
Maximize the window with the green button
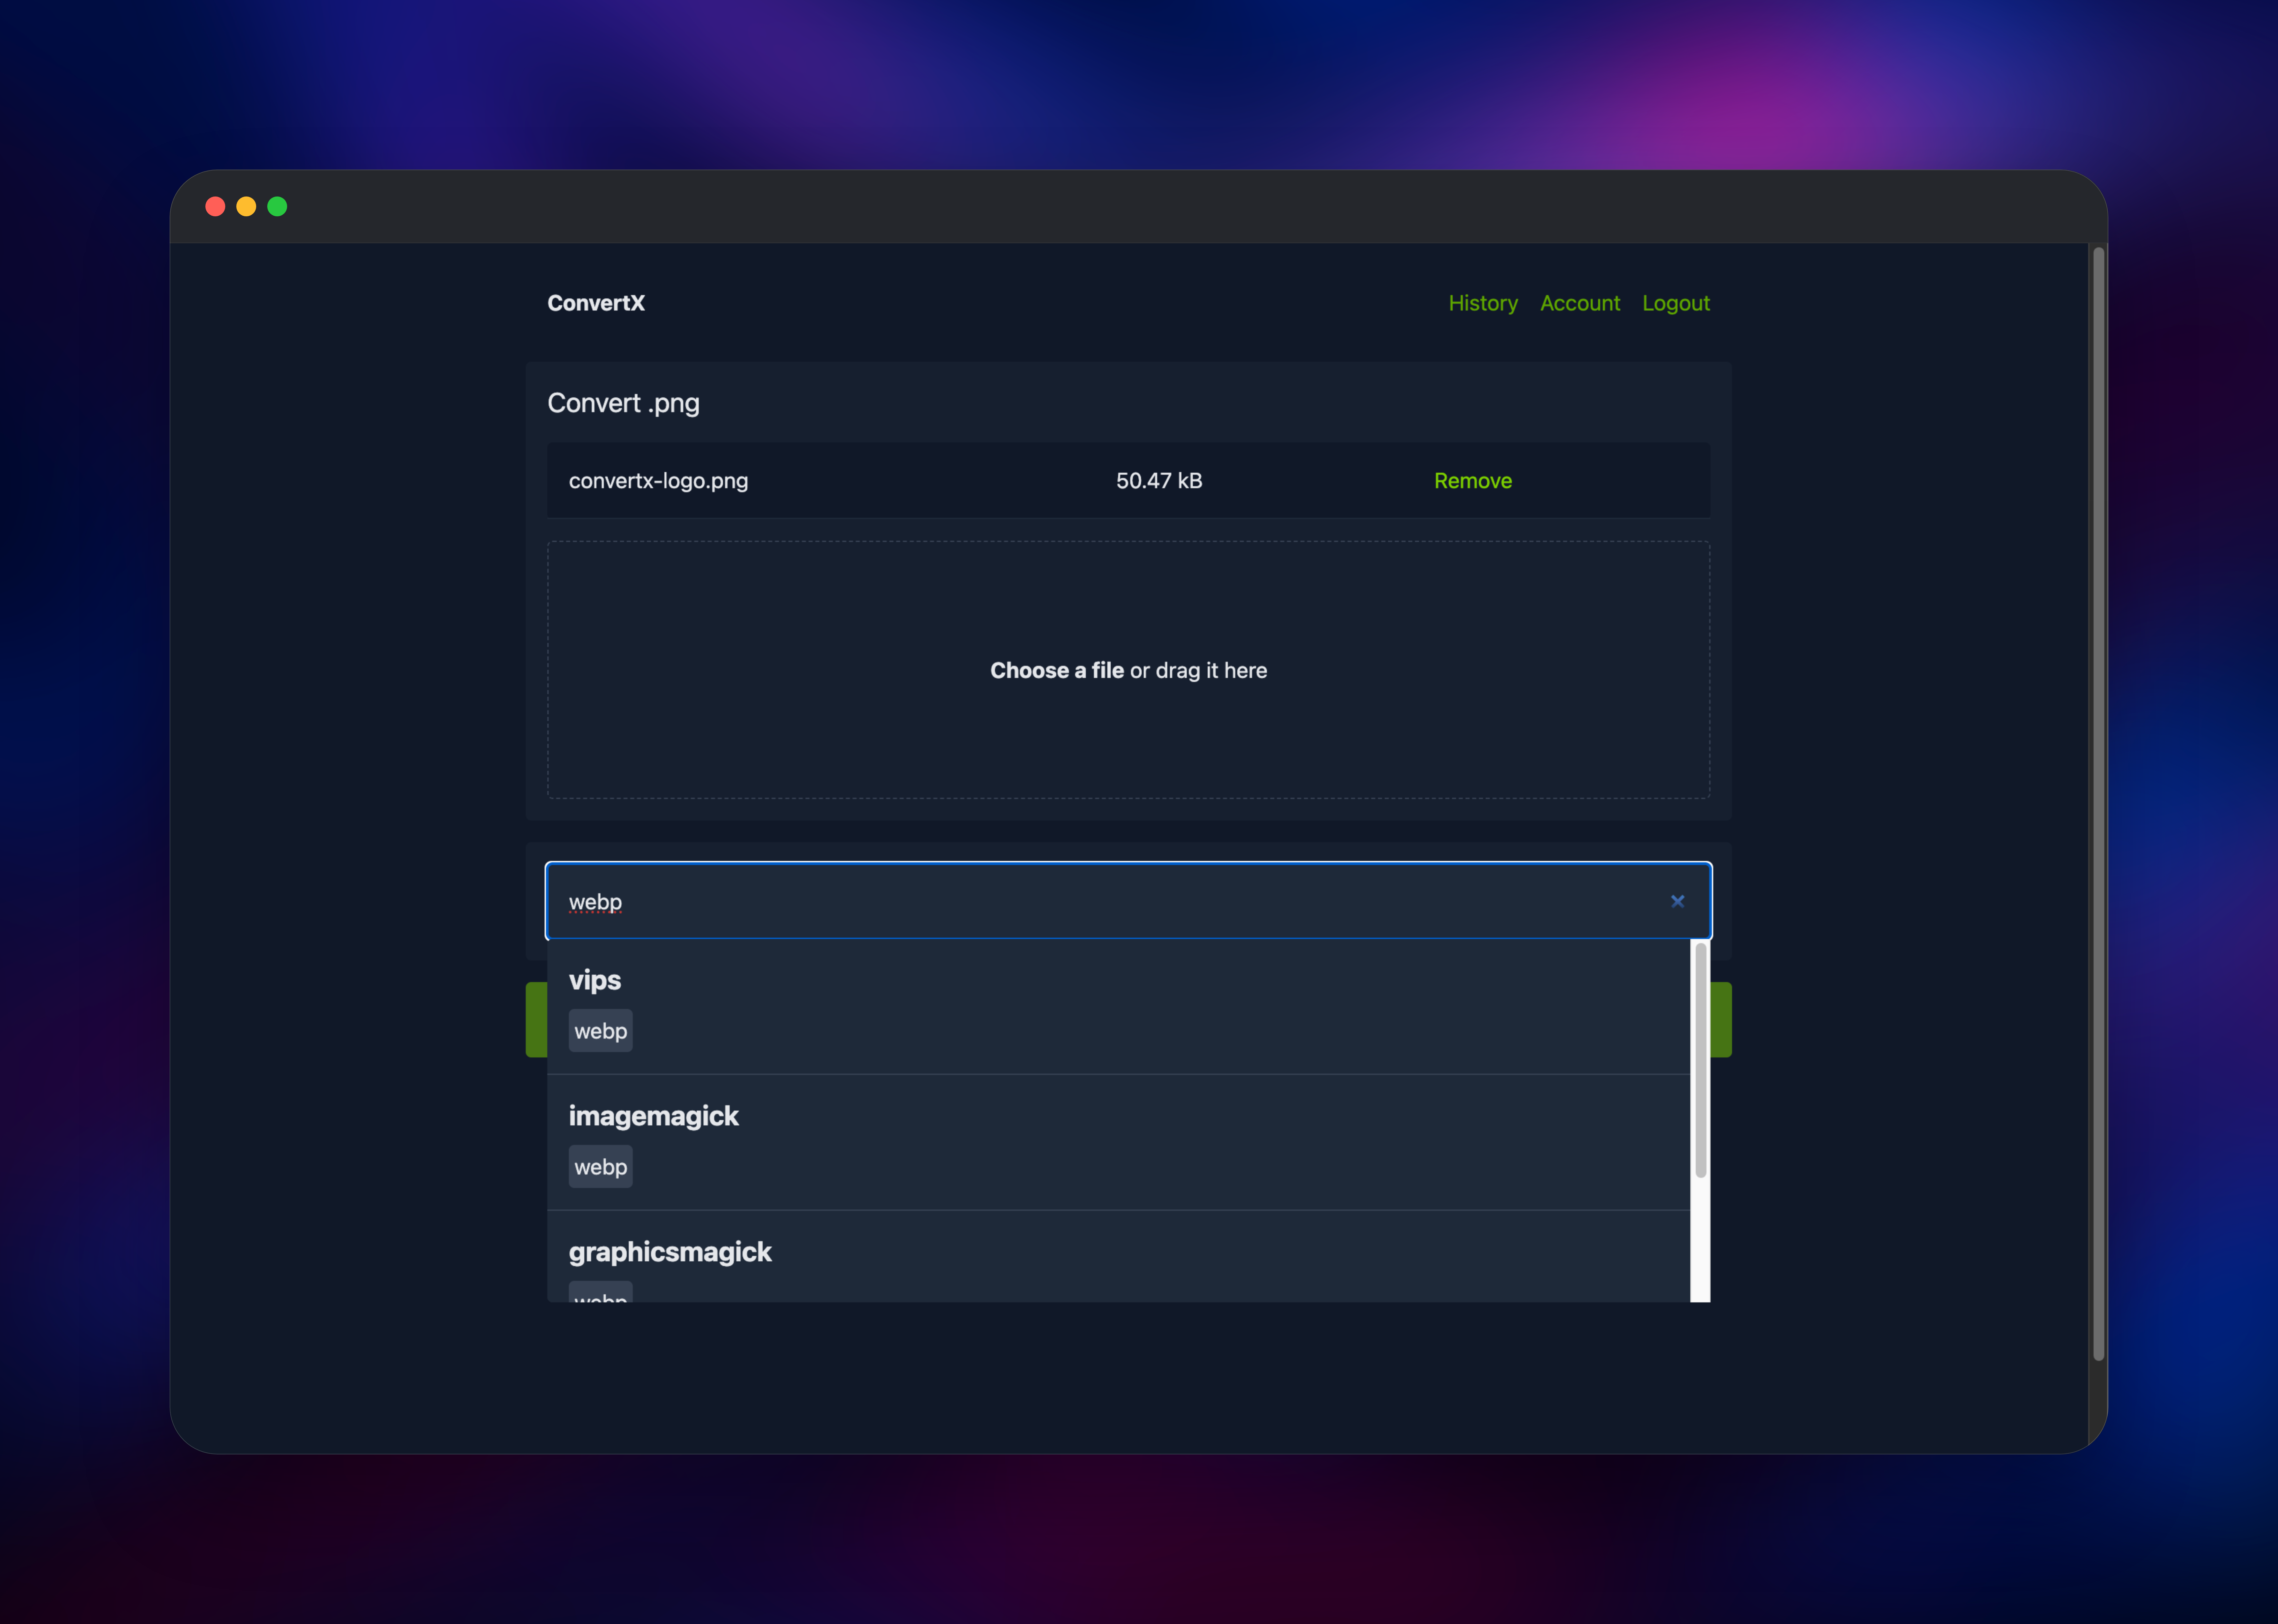(277, 206)
